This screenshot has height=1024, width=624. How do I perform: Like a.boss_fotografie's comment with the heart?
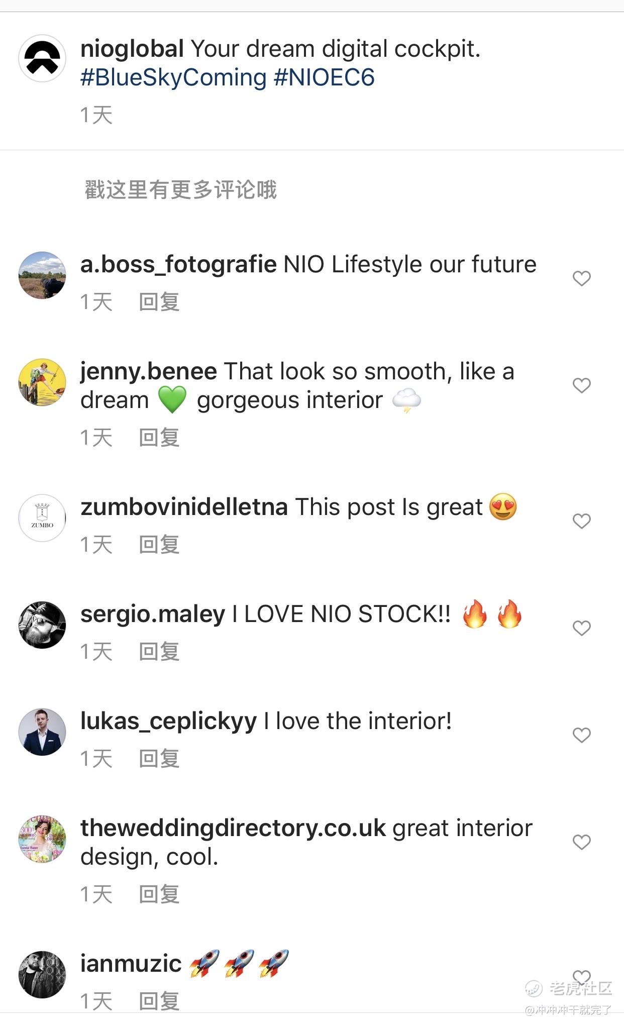click(x=581, y=278)
